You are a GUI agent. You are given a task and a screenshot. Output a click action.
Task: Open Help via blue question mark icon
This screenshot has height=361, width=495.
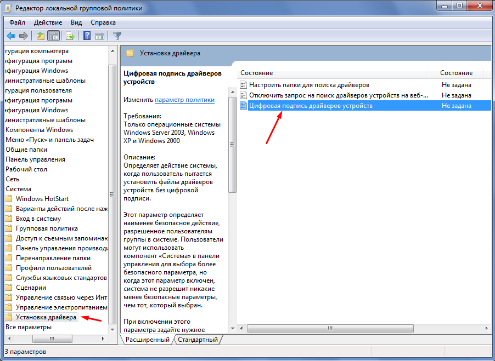click(87, 36)
